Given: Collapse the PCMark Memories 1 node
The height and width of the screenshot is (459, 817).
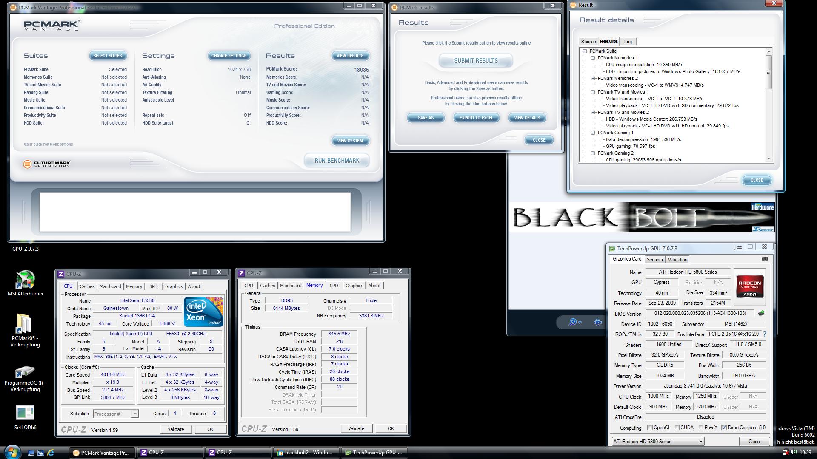Looking at the screenshot, I should click(x=593, y=58).
